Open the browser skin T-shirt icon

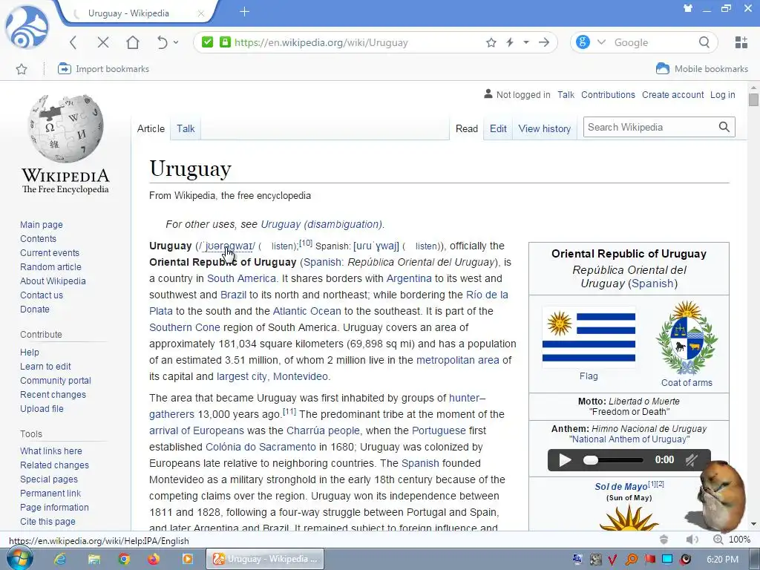(688, 8)
